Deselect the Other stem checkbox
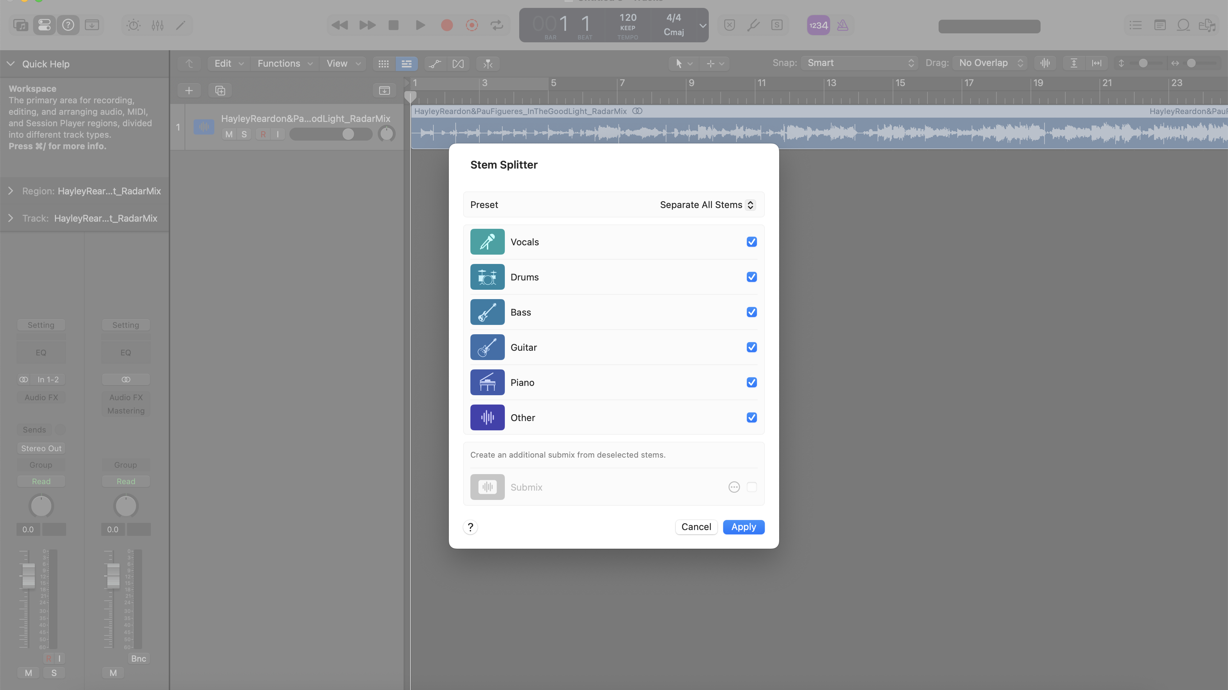The width and height of the screenshot is (1228, 690). click(x=751, y=417)
